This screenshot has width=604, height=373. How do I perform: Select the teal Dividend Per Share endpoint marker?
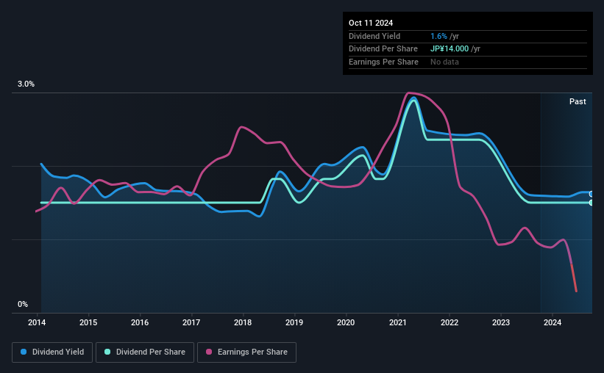[x=591, y=203]
